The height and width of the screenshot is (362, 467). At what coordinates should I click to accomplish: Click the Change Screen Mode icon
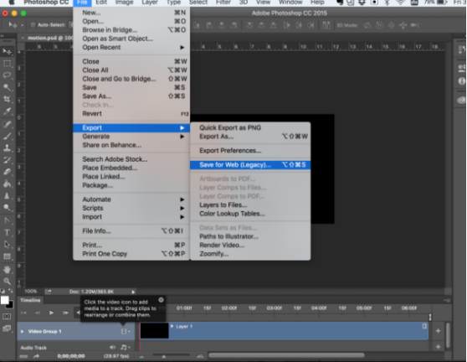click(x=7, y=328)
